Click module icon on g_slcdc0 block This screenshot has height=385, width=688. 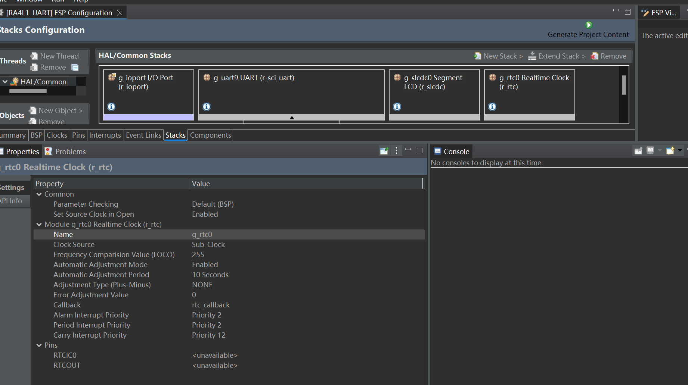point(397,77)
